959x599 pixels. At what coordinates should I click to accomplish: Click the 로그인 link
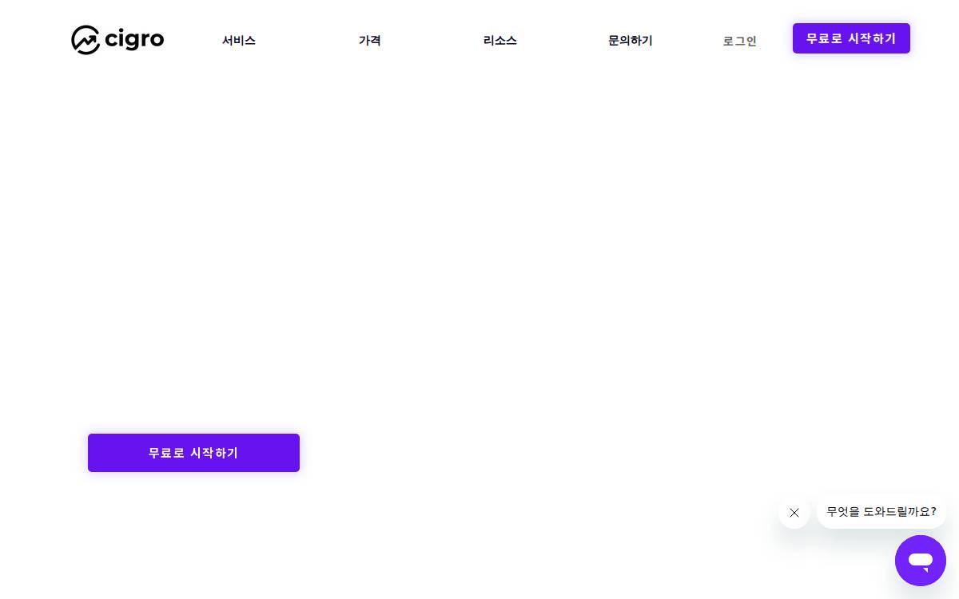(x=740, y=41)
